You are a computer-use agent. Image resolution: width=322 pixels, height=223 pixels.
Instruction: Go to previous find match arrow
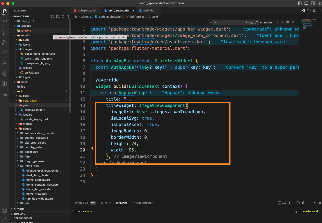pos(277,22)
